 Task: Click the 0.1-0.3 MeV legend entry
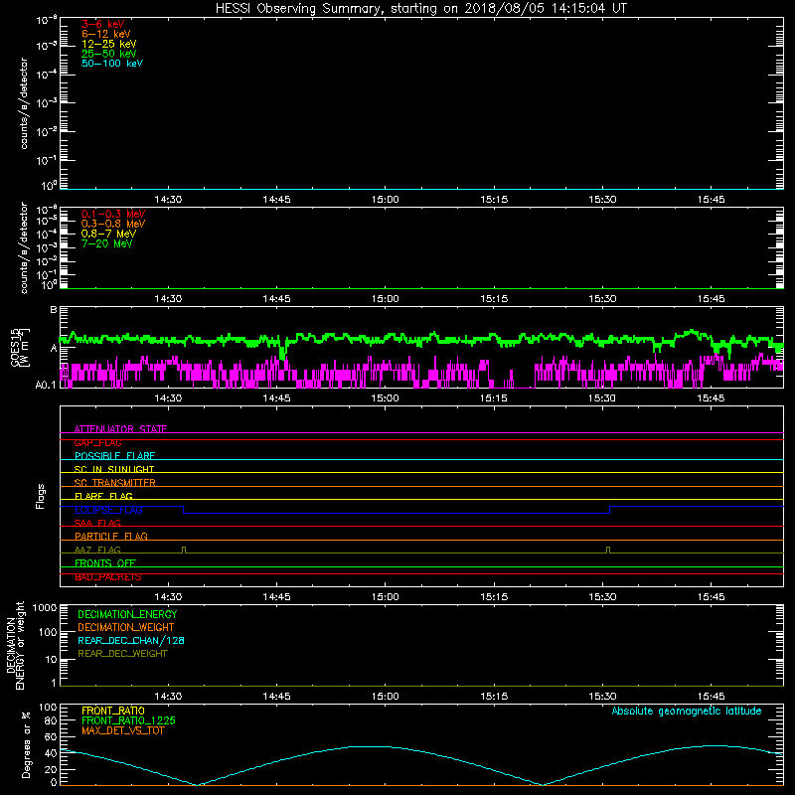[113, 214]
